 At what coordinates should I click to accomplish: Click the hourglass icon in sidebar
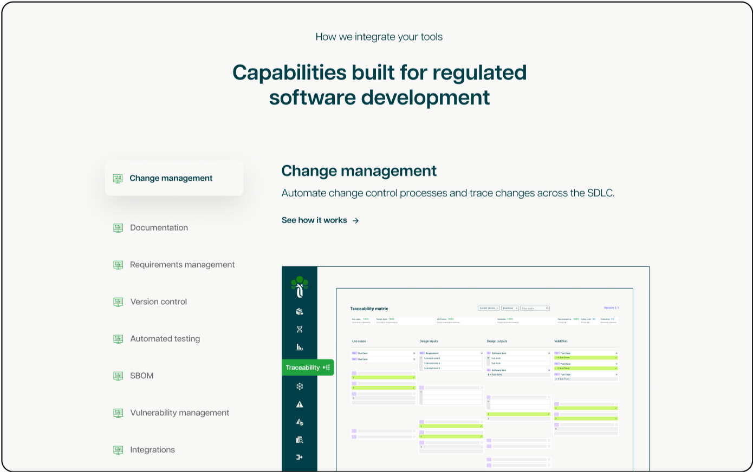coord(300,329)
